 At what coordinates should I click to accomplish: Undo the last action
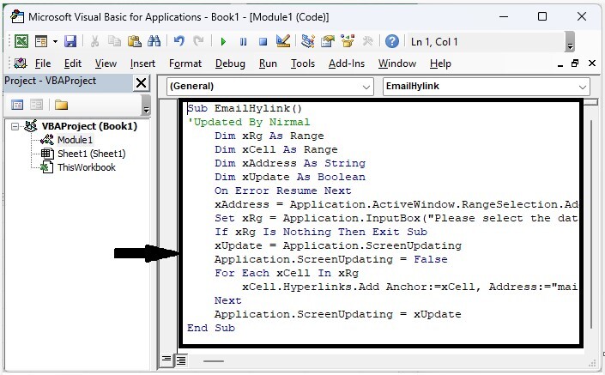click(178, 41)
